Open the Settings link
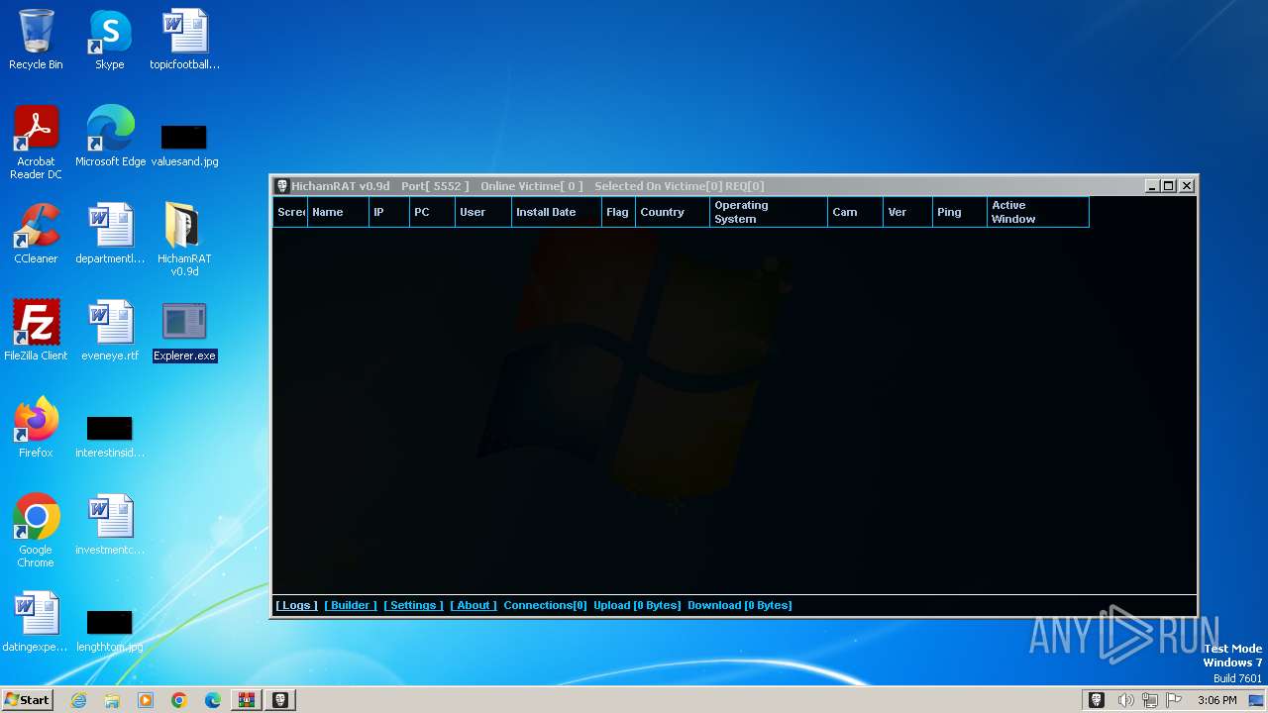Viewport: 1268px width, 713px height. coord(413,605)
